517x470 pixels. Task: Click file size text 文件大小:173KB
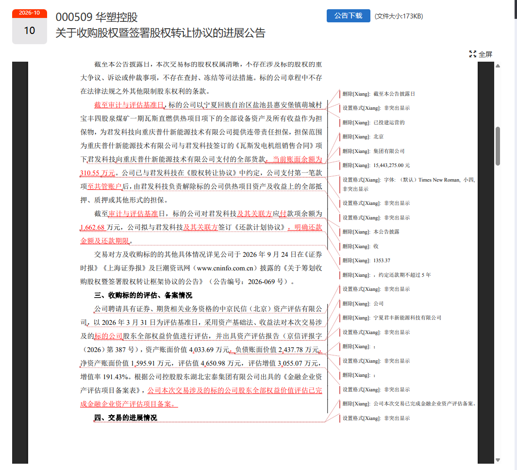pos(399,16)
